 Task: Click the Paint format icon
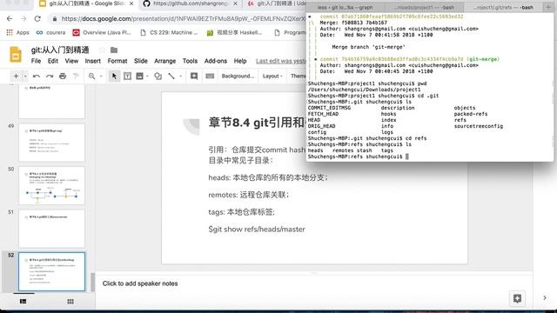tap(76, 76)
